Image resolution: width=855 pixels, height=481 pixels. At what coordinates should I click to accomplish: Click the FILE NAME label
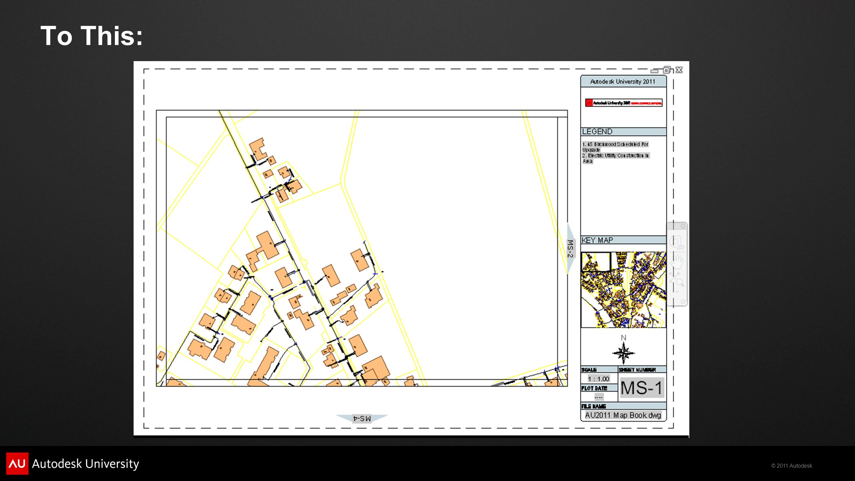pyautogui.click(x=594, y=406)
